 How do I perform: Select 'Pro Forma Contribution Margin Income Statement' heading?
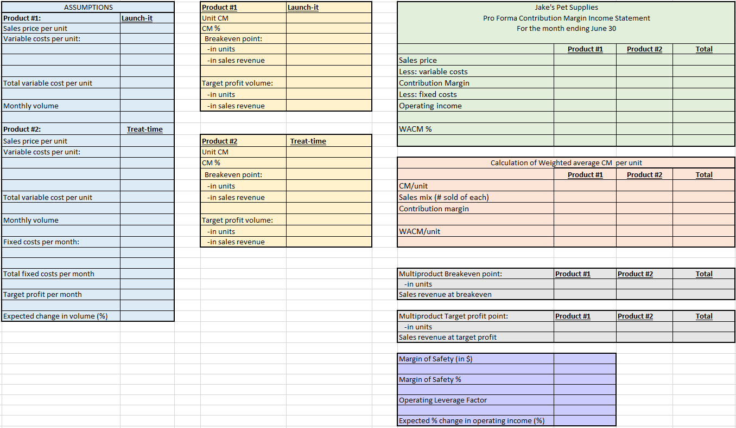tap(567, 18)
